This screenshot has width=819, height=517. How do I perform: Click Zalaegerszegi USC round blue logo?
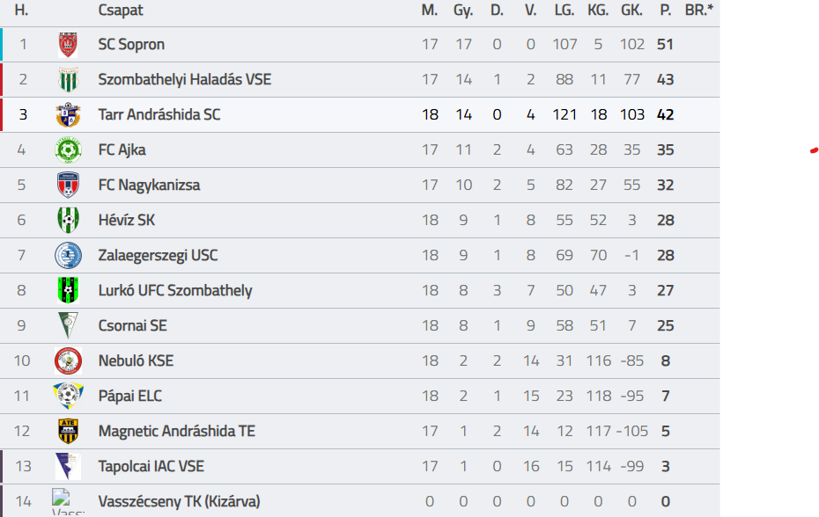click(68, 255)
